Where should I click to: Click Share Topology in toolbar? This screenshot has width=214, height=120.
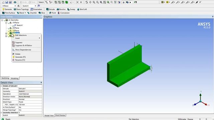click(x=21, y=9)
